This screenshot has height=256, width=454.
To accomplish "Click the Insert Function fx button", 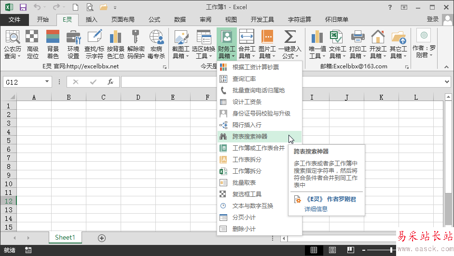I will click(x=110, y=82).
